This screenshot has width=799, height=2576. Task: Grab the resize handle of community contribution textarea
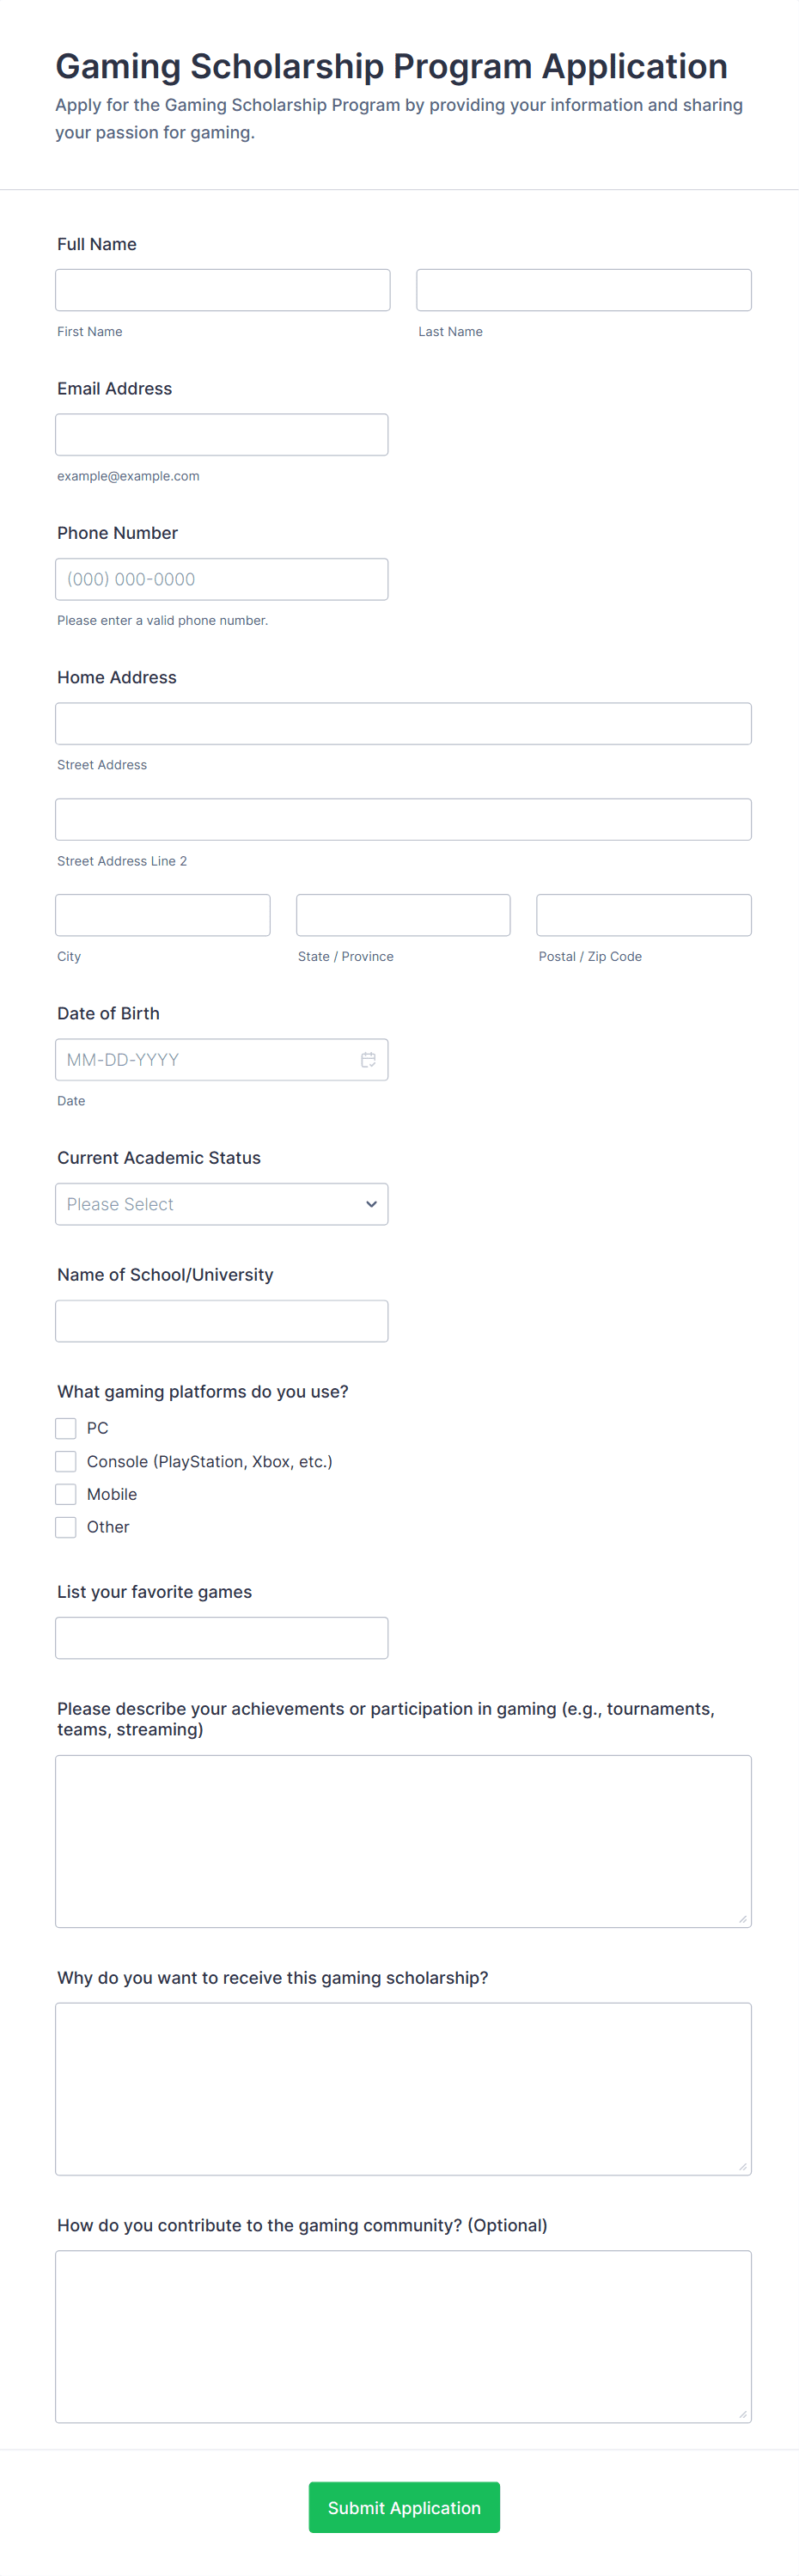coord(743,2414)
